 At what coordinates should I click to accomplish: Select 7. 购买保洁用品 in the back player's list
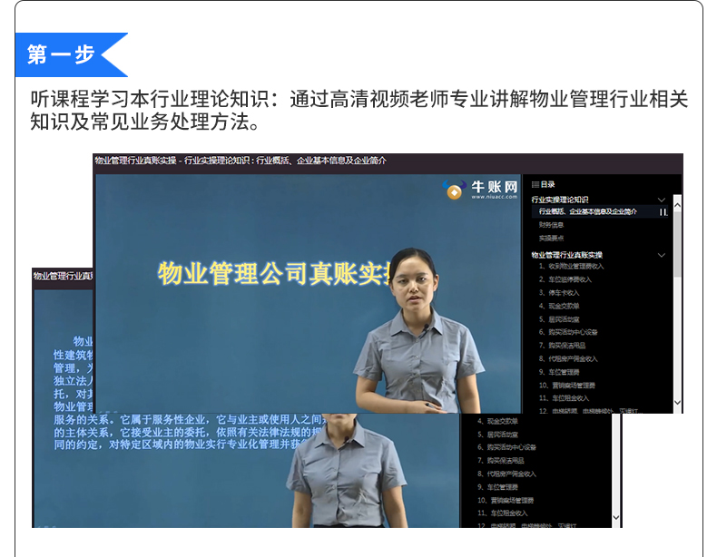501,461
